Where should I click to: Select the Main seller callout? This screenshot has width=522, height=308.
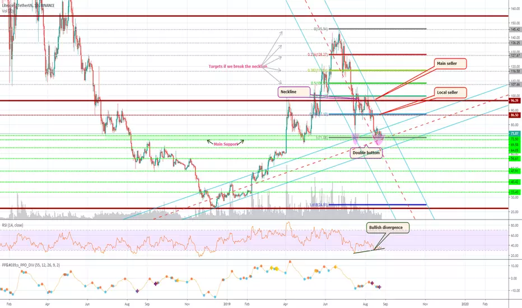450,64
